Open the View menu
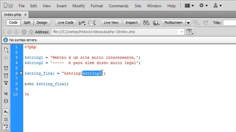Image resolution: width=236 pixels, height=132 pixels. pyautogui.click(x=46, y=6)
